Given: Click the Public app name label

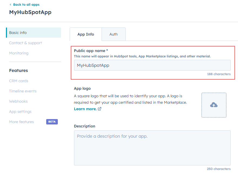Looking at the screenshot, I should pyautogui.click(x=91, y=51).
